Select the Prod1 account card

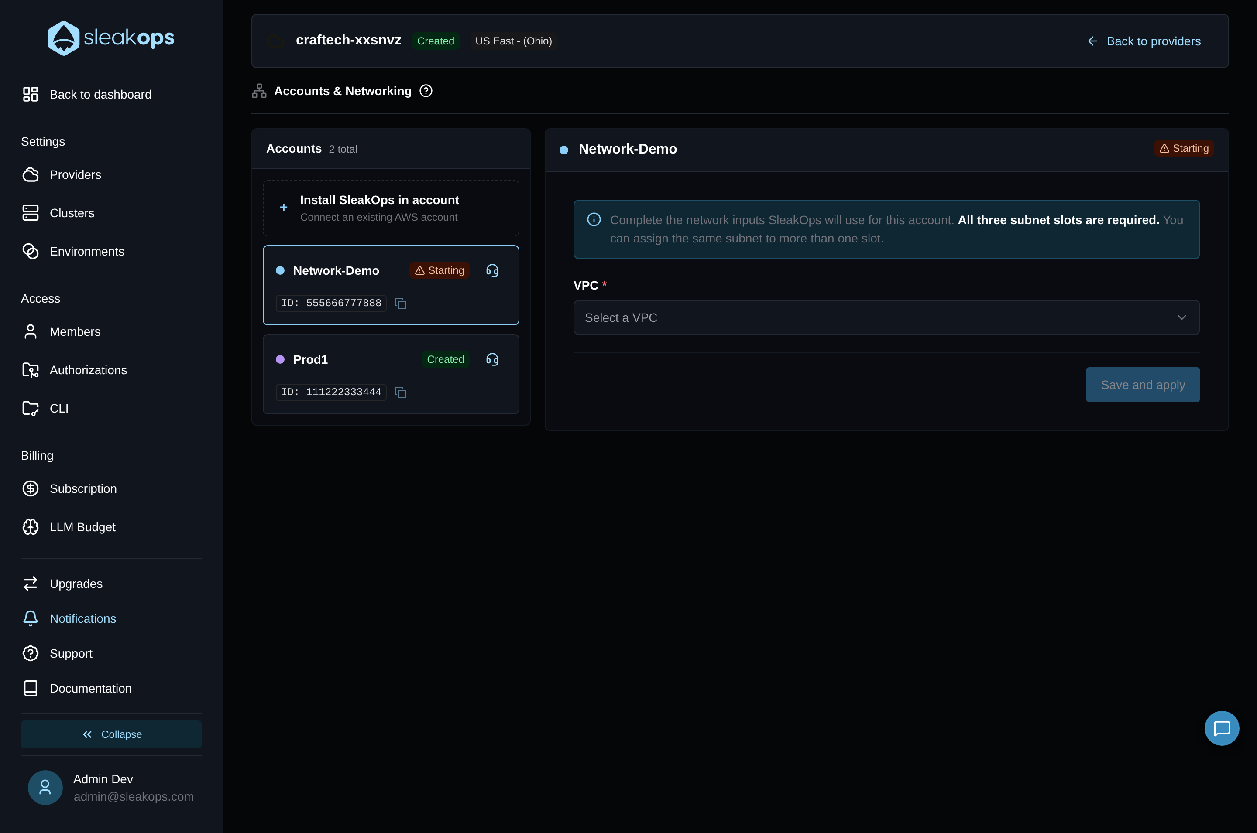[391, 374]
